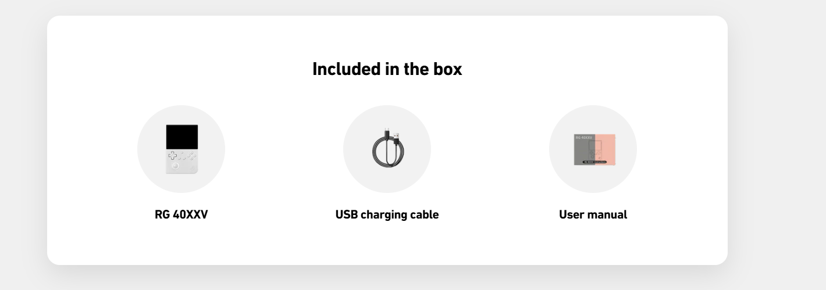
Task: Click the 'RG 40XXV' label text
Action: tap(181, 214)
